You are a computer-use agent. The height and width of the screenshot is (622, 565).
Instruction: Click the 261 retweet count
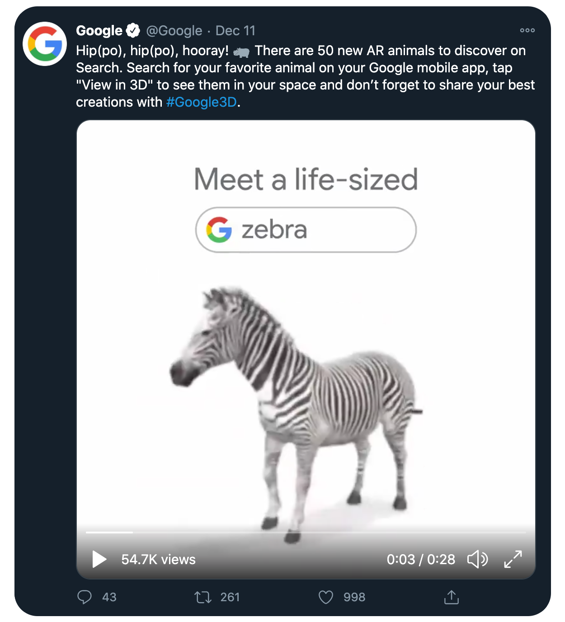point(230,597)
